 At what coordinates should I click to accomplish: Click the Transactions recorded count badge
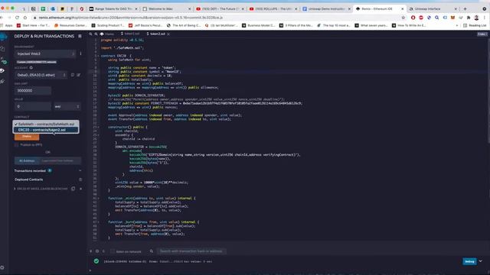50,170
